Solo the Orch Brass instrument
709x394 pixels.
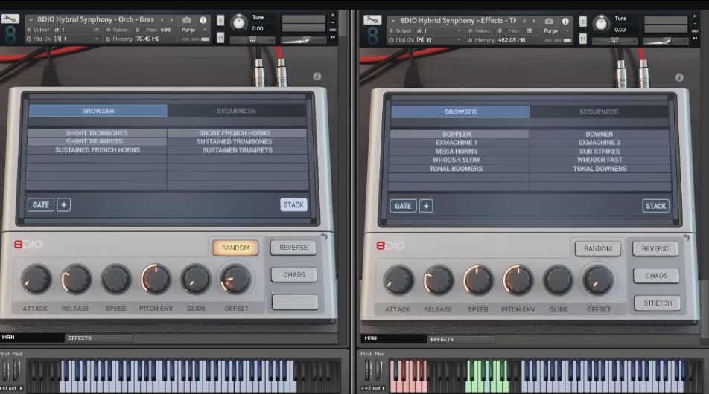(220, 20)
